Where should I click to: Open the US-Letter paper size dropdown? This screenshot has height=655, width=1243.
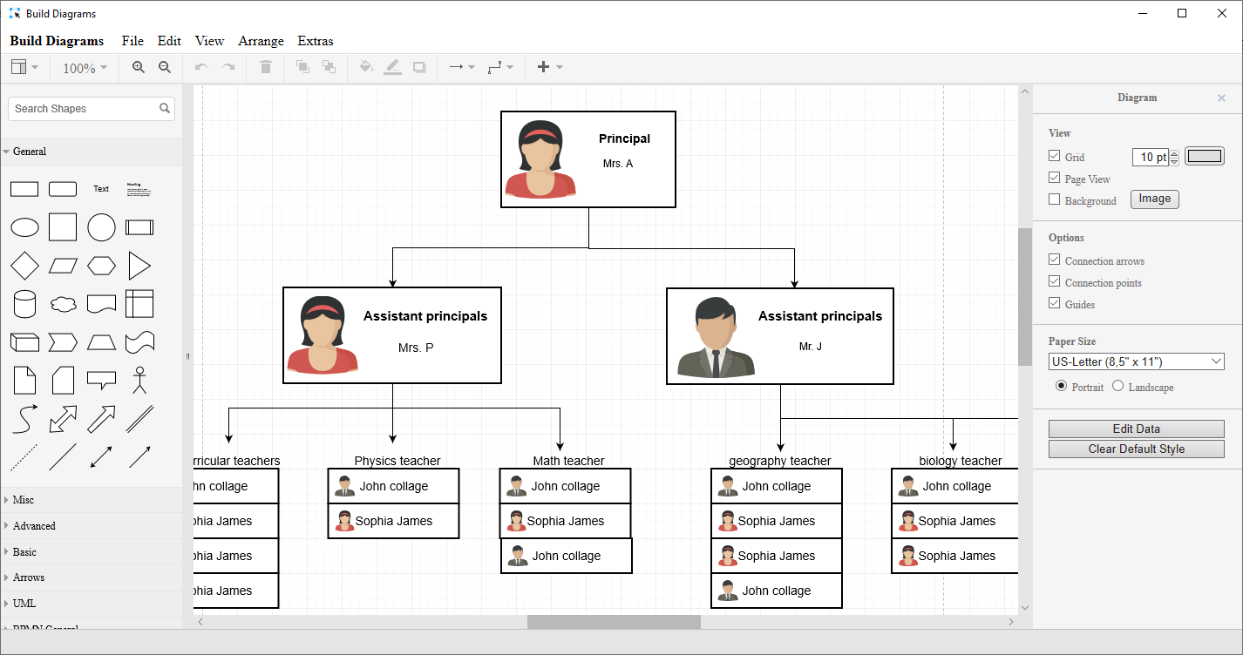[1137, 361]
